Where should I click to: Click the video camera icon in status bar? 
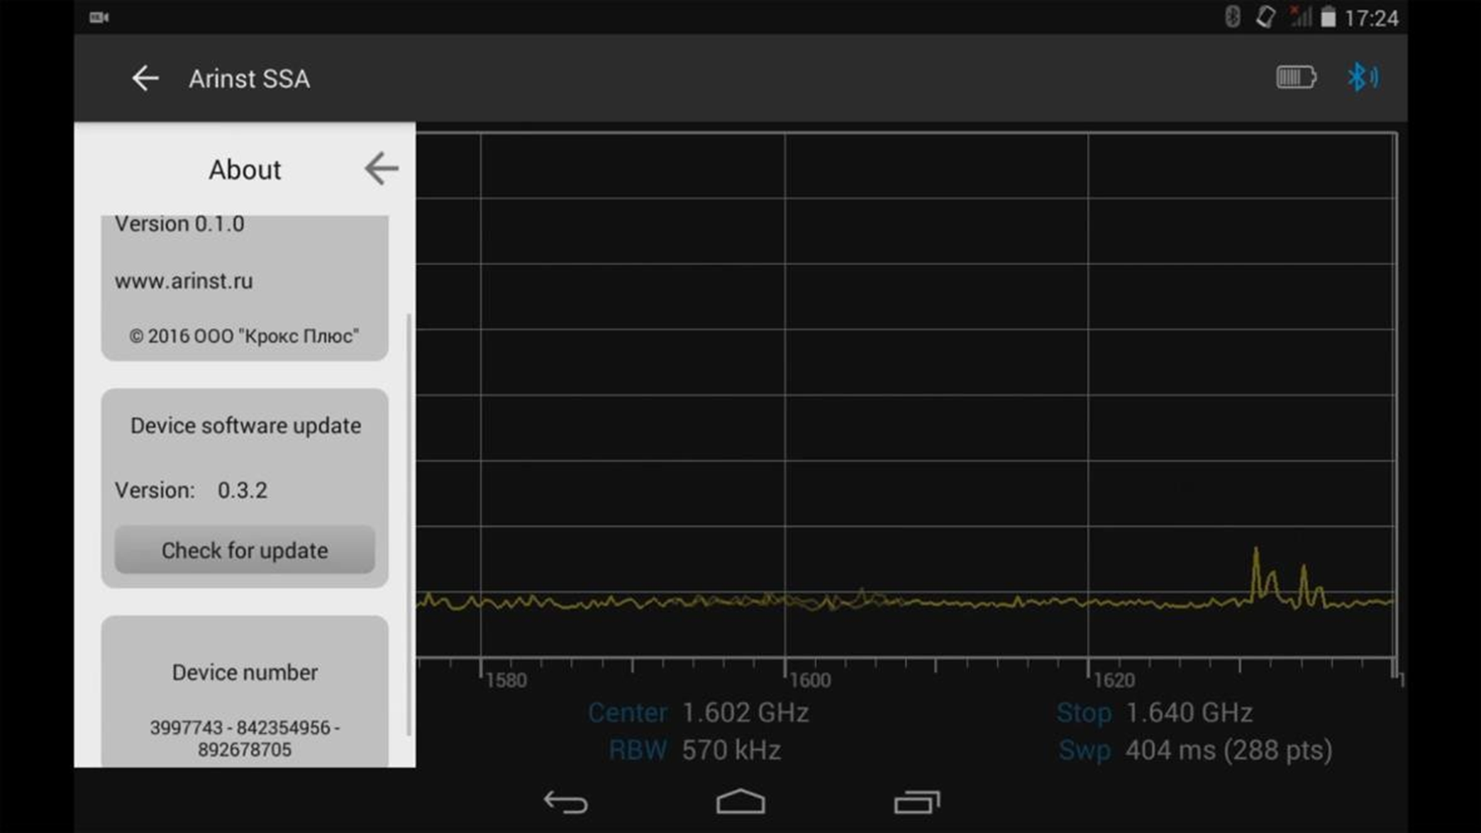tap(98, 17)
